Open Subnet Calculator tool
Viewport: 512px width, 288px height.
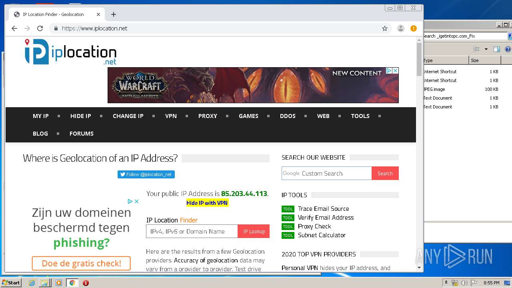click(x=322, y=235)
